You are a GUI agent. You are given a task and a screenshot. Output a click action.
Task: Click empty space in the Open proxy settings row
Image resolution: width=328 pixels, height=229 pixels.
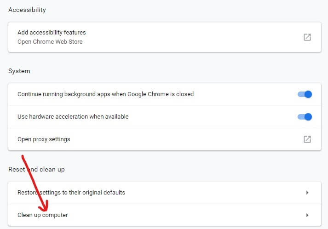pyautogui.click(x=184, y=139)
